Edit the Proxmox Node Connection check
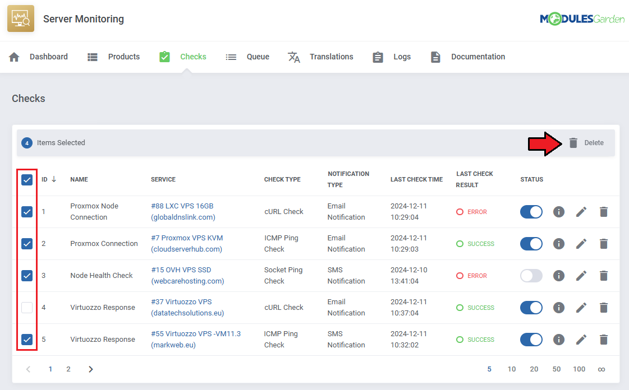The width and height of the screenshot is (629, 390). pyautogui.click(x=581, y=212)
